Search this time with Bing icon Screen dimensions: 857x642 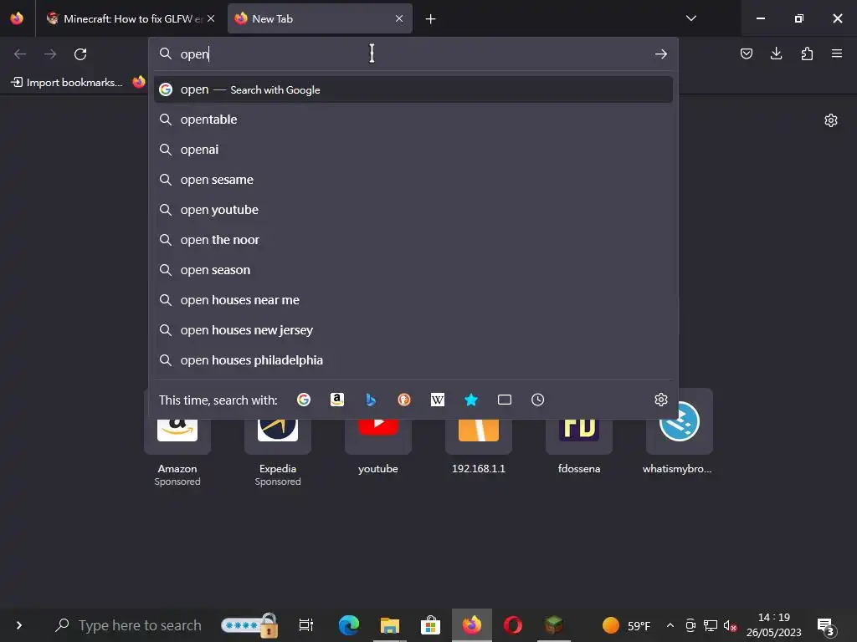371,400
